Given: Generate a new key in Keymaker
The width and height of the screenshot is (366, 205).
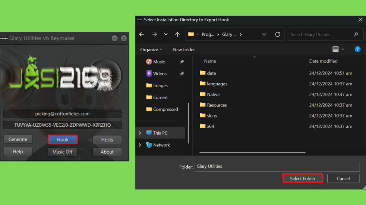Looking at the screenshot, I should (x=18, y=140).
